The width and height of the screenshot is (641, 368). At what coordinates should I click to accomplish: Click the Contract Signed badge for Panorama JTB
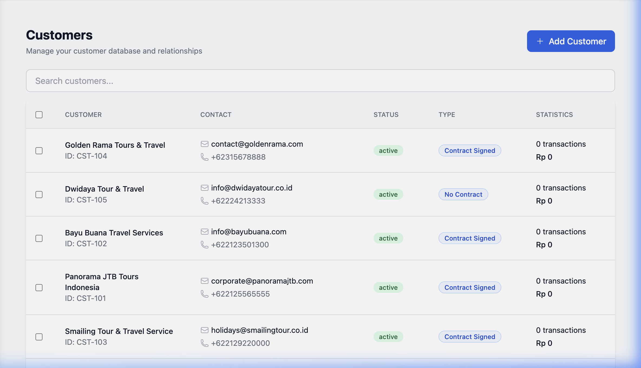pyautogui.click(x=470, y=287)
